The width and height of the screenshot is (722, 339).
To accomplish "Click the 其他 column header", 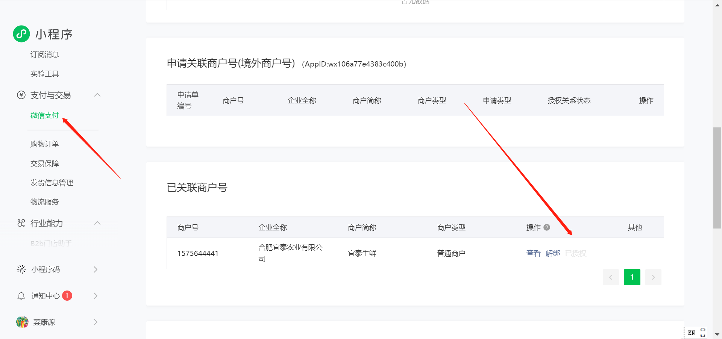I will coord(635,227).
